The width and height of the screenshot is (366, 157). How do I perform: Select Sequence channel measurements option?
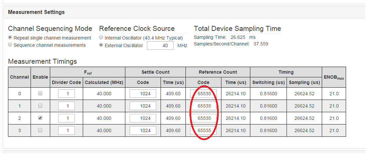click(10, 45)
